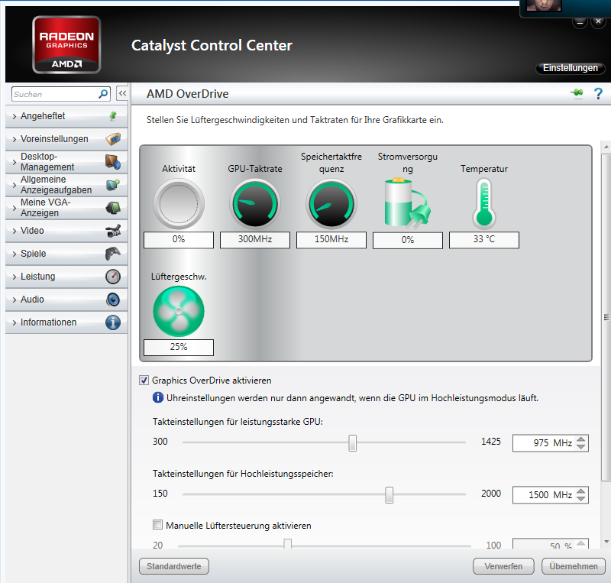Click the Meine VGA-Anzeigen monitor icon
The width and height of the screenshot is (611, 583).
point(113,208)
